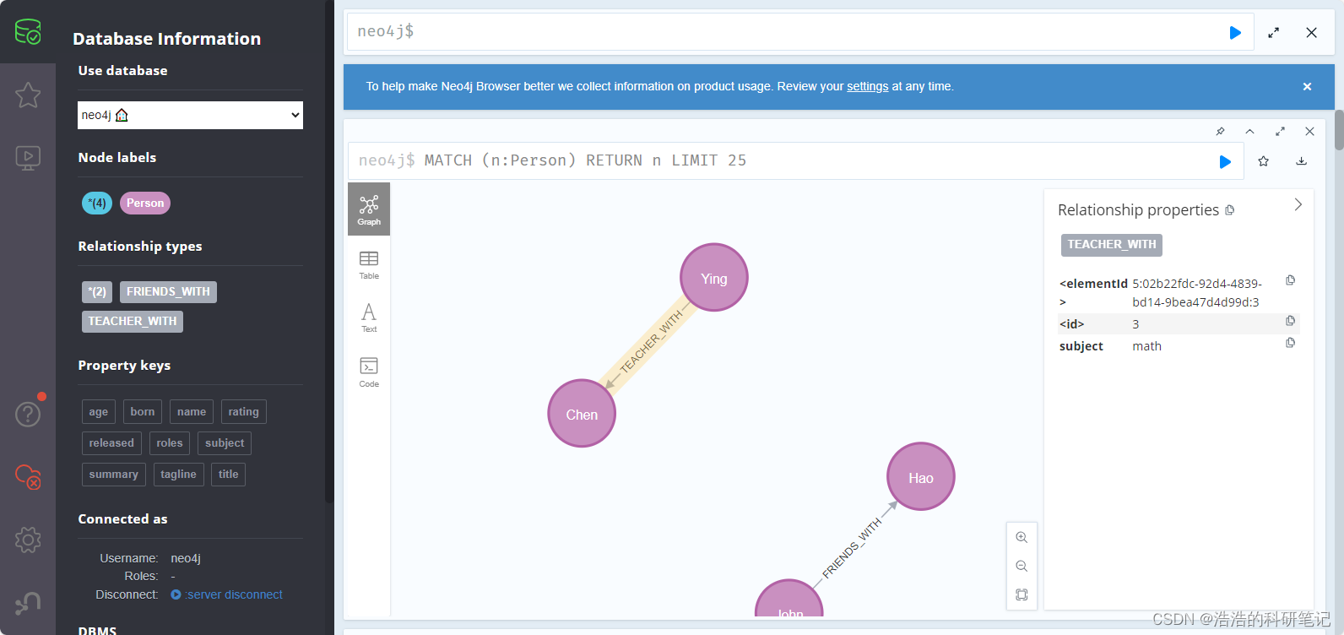Expand the top editor to fullscreen
1344x635 pixels.
click(x=1273, y=33)
